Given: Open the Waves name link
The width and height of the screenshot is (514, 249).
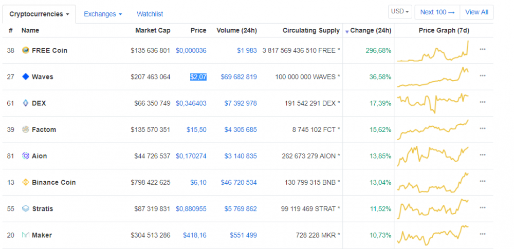Looking at the screenshot, I should (x=42, y=77).
